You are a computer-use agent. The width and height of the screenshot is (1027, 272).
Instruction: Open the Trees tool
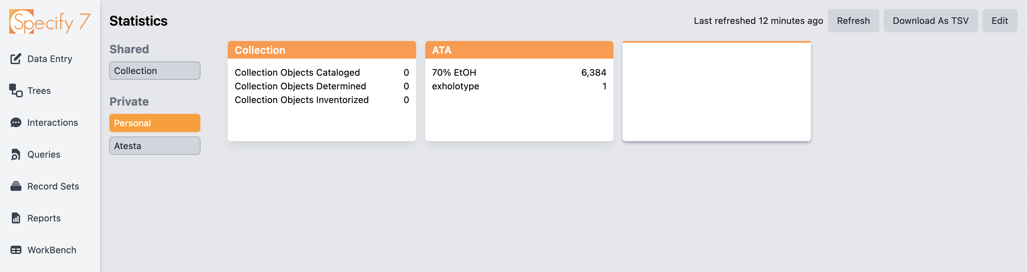pyautogui.click(x=39, y=90)
